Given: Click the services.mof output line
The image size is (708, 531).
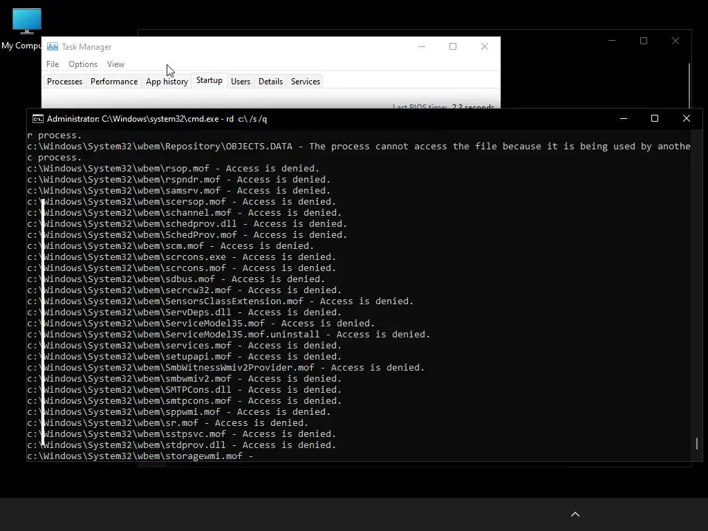Looking at the screenshot, I should point(184,346).
